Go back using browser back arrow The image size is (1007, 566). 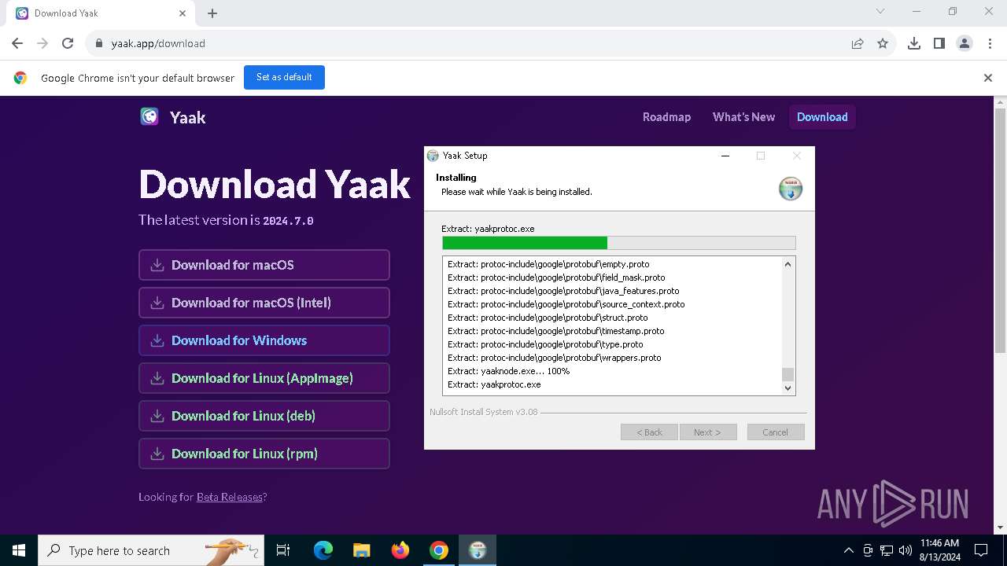pos(17,44)
